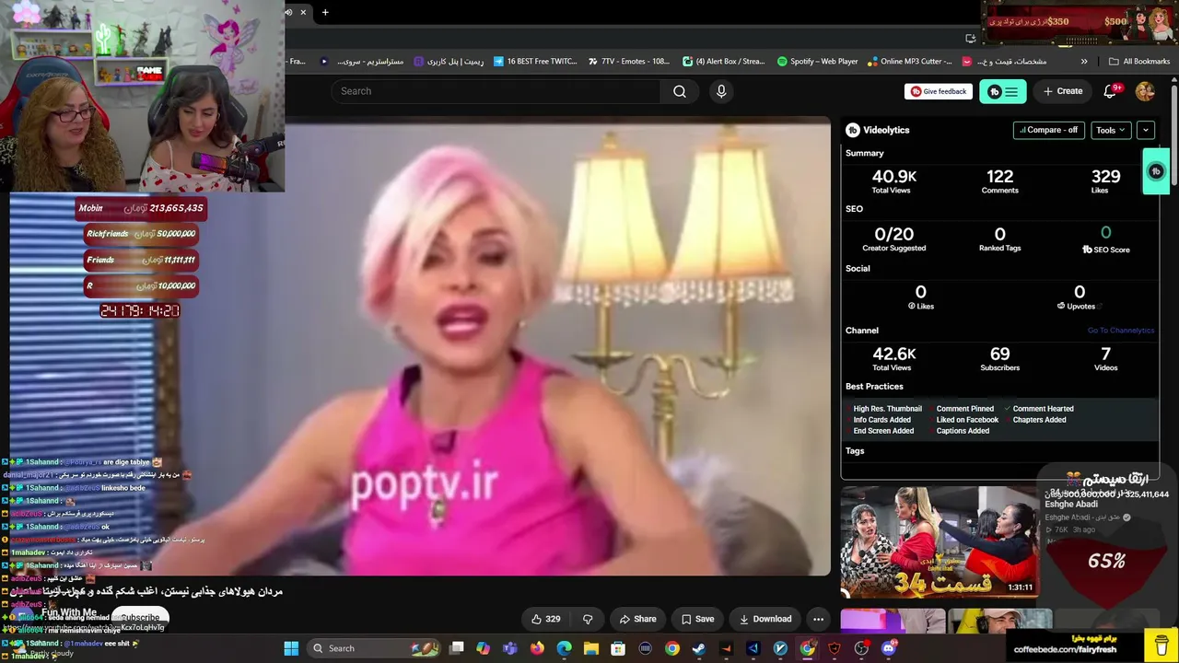
Task: Click the YouTube search magnifier button
Action: [x=680, y=91]
